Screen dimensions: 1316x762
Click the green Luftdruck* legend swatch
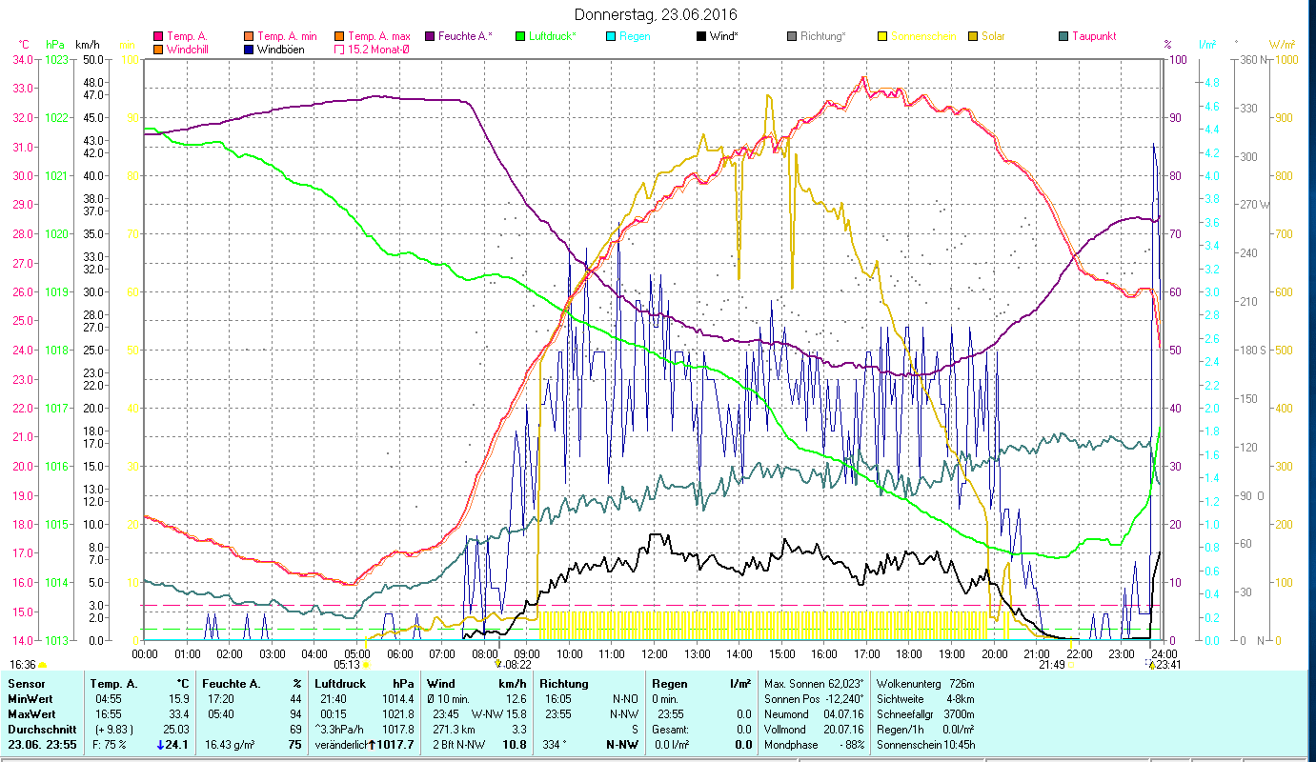pos(519,36)
